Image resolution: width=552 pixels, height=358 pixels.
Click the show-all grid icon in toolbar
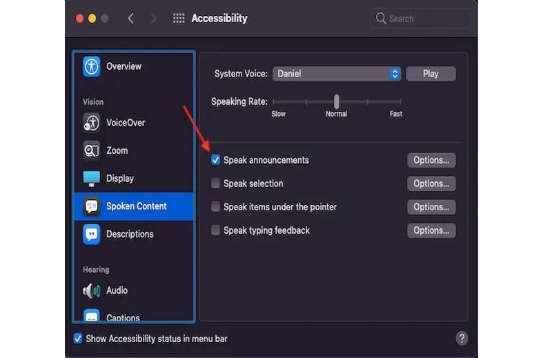coord(179,19)
